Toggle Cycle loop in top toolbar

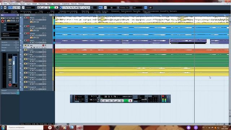click(44, 8)
